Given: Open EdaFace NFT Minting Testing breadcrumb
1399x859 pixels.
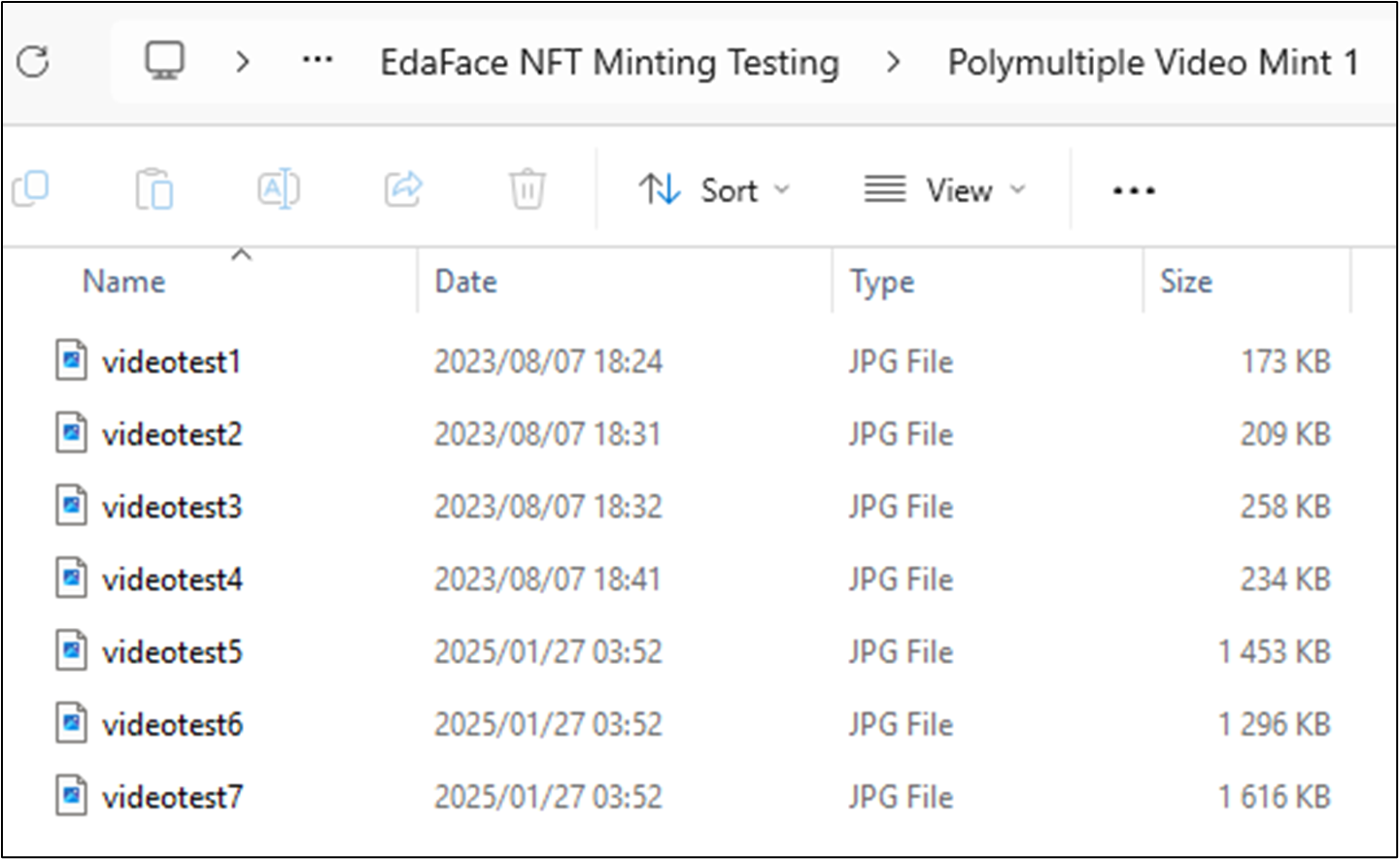Looking at the screenshot, I should pyautogui.click(x=609, y=62).
